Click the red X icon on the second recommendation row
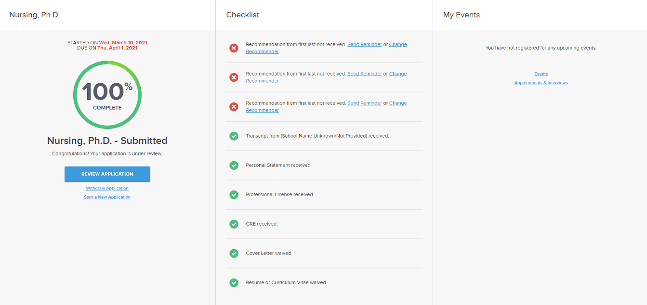Viewport: 647px width, 305px height. 234,77
